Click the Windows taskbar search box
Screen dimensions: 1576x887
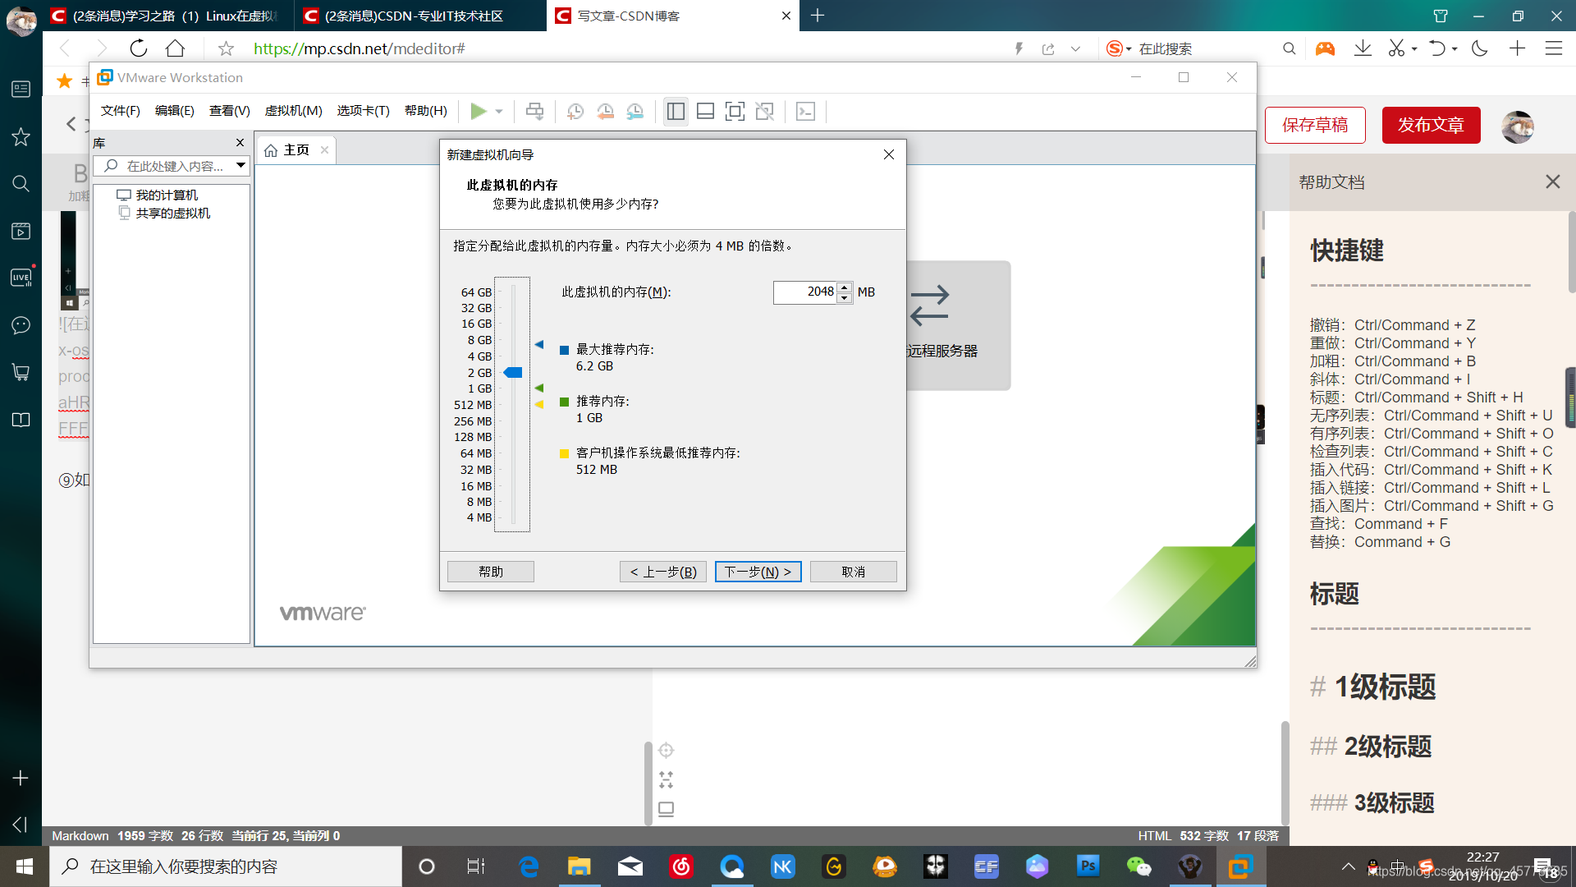click(226, 866)
